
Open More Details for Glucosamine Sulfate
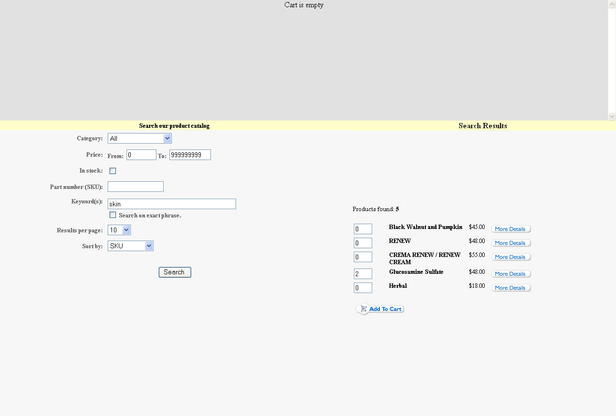point(511,274)
